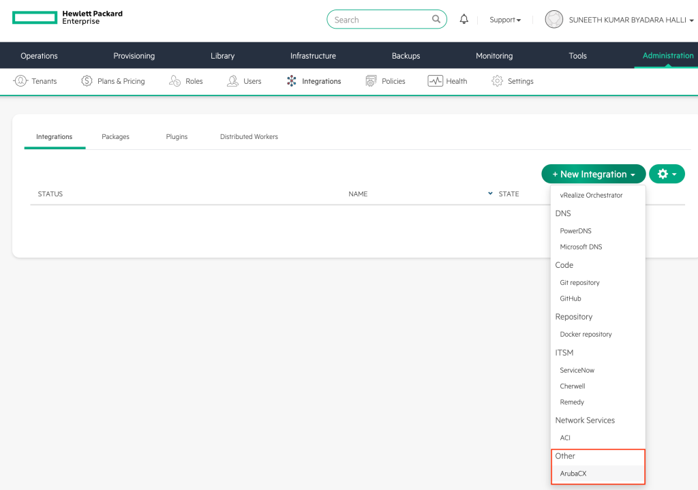Click the notification bell icon

464,19
